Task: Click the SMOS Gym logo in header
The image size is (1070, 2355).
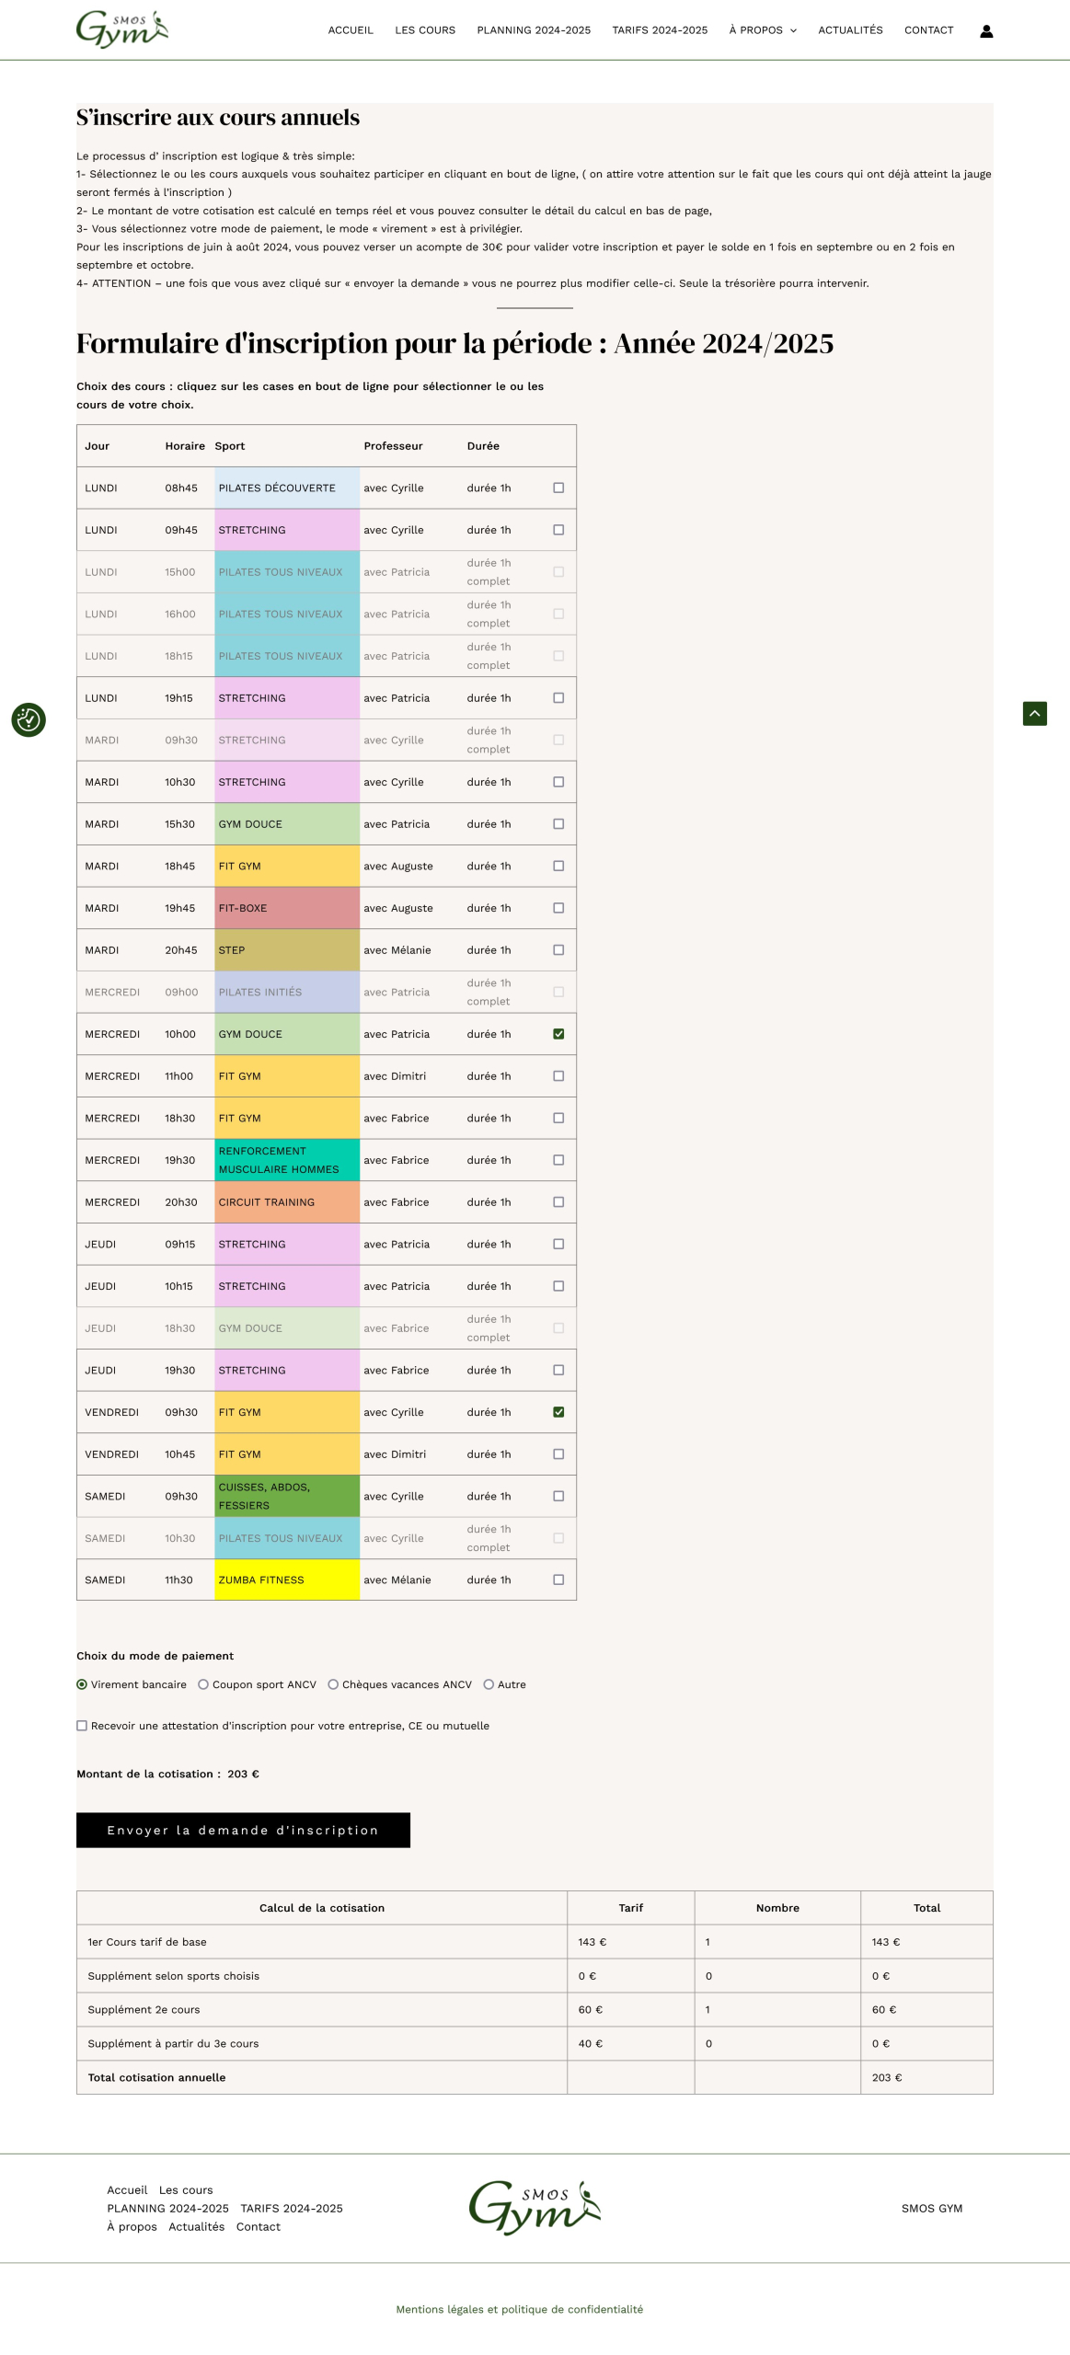Action: 122,29
